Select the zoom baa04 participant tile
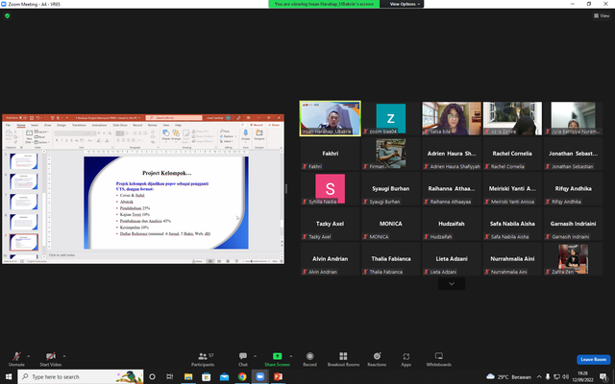This screenshot has width=615, height=384. coord(391,119)
